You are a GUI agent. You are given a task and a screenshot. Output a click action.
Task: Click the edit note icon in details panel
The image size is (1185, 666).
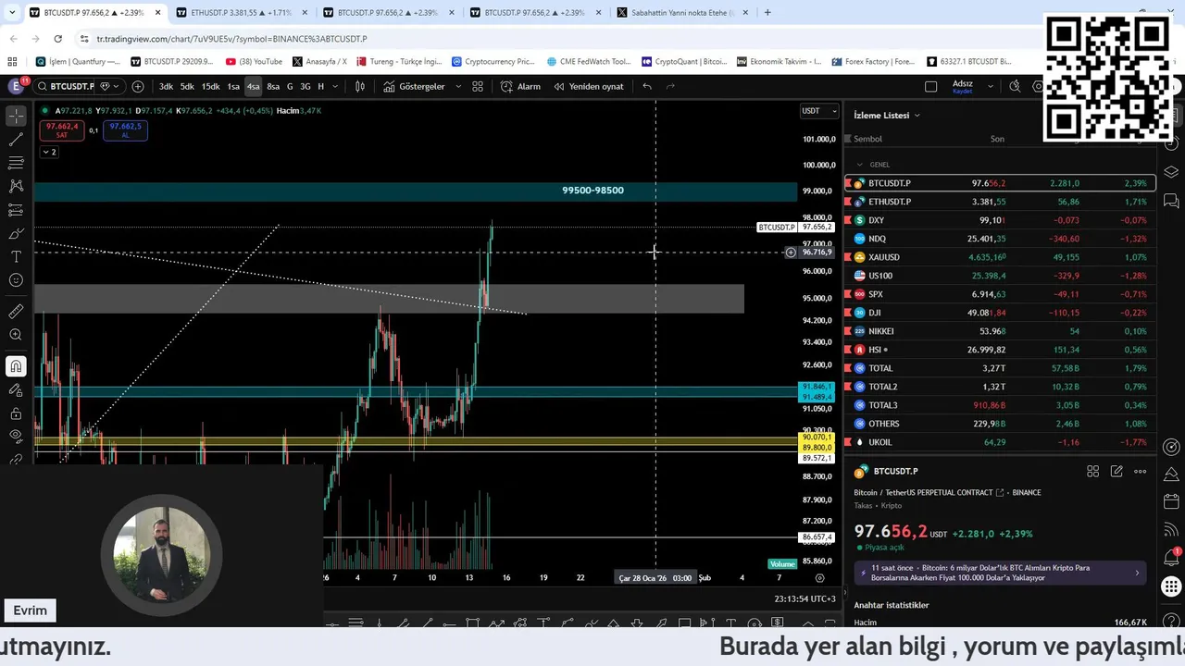[x=1116, y=471]
